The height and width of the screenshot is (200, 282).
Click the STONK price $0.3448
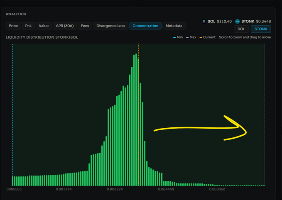263,22
